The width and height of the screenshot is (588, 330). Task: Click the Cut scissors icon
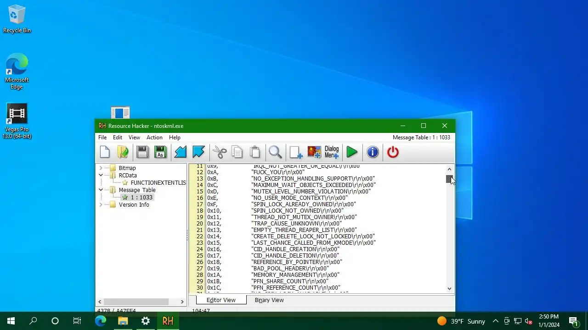point(220,152)
